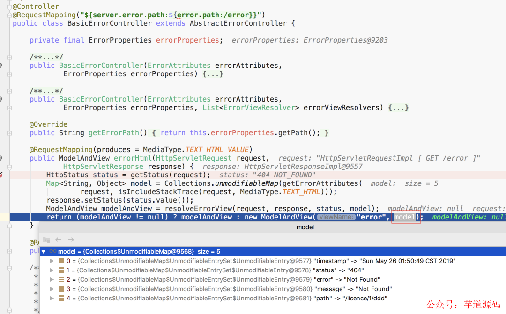Select the model root row in the popup
Viewport: 506px width, 314px height.
click(x=273, y=251)
